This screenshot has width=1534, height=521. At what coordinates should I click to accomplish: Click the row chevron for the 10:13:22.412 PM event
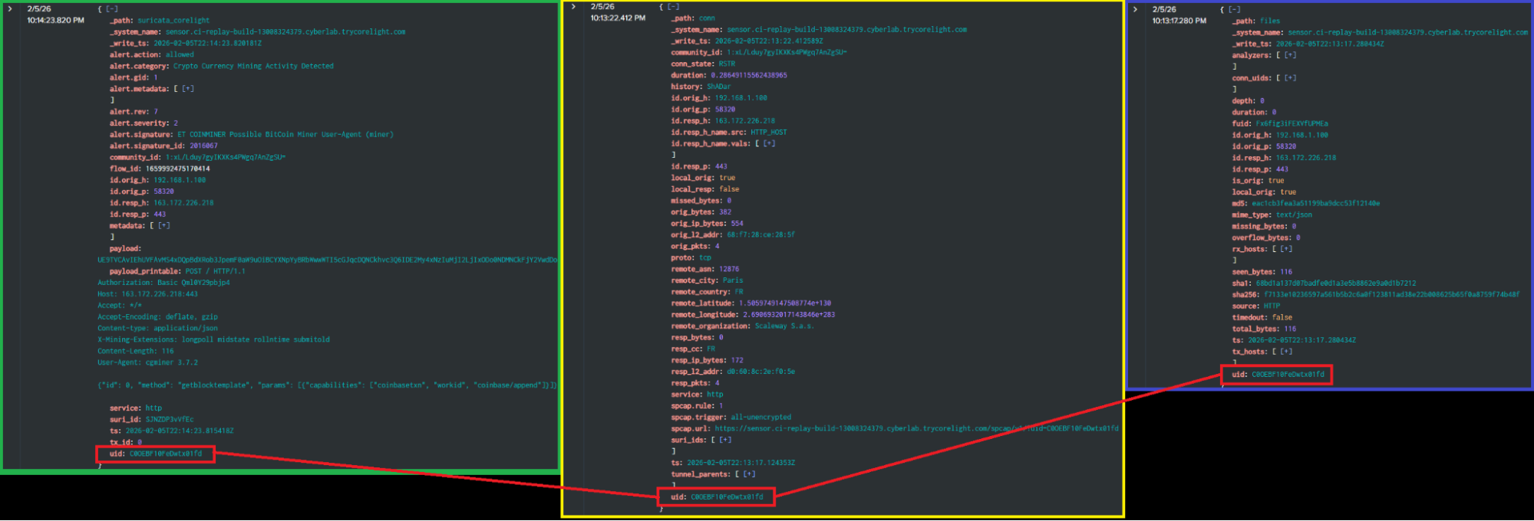[x=573, y=7]
